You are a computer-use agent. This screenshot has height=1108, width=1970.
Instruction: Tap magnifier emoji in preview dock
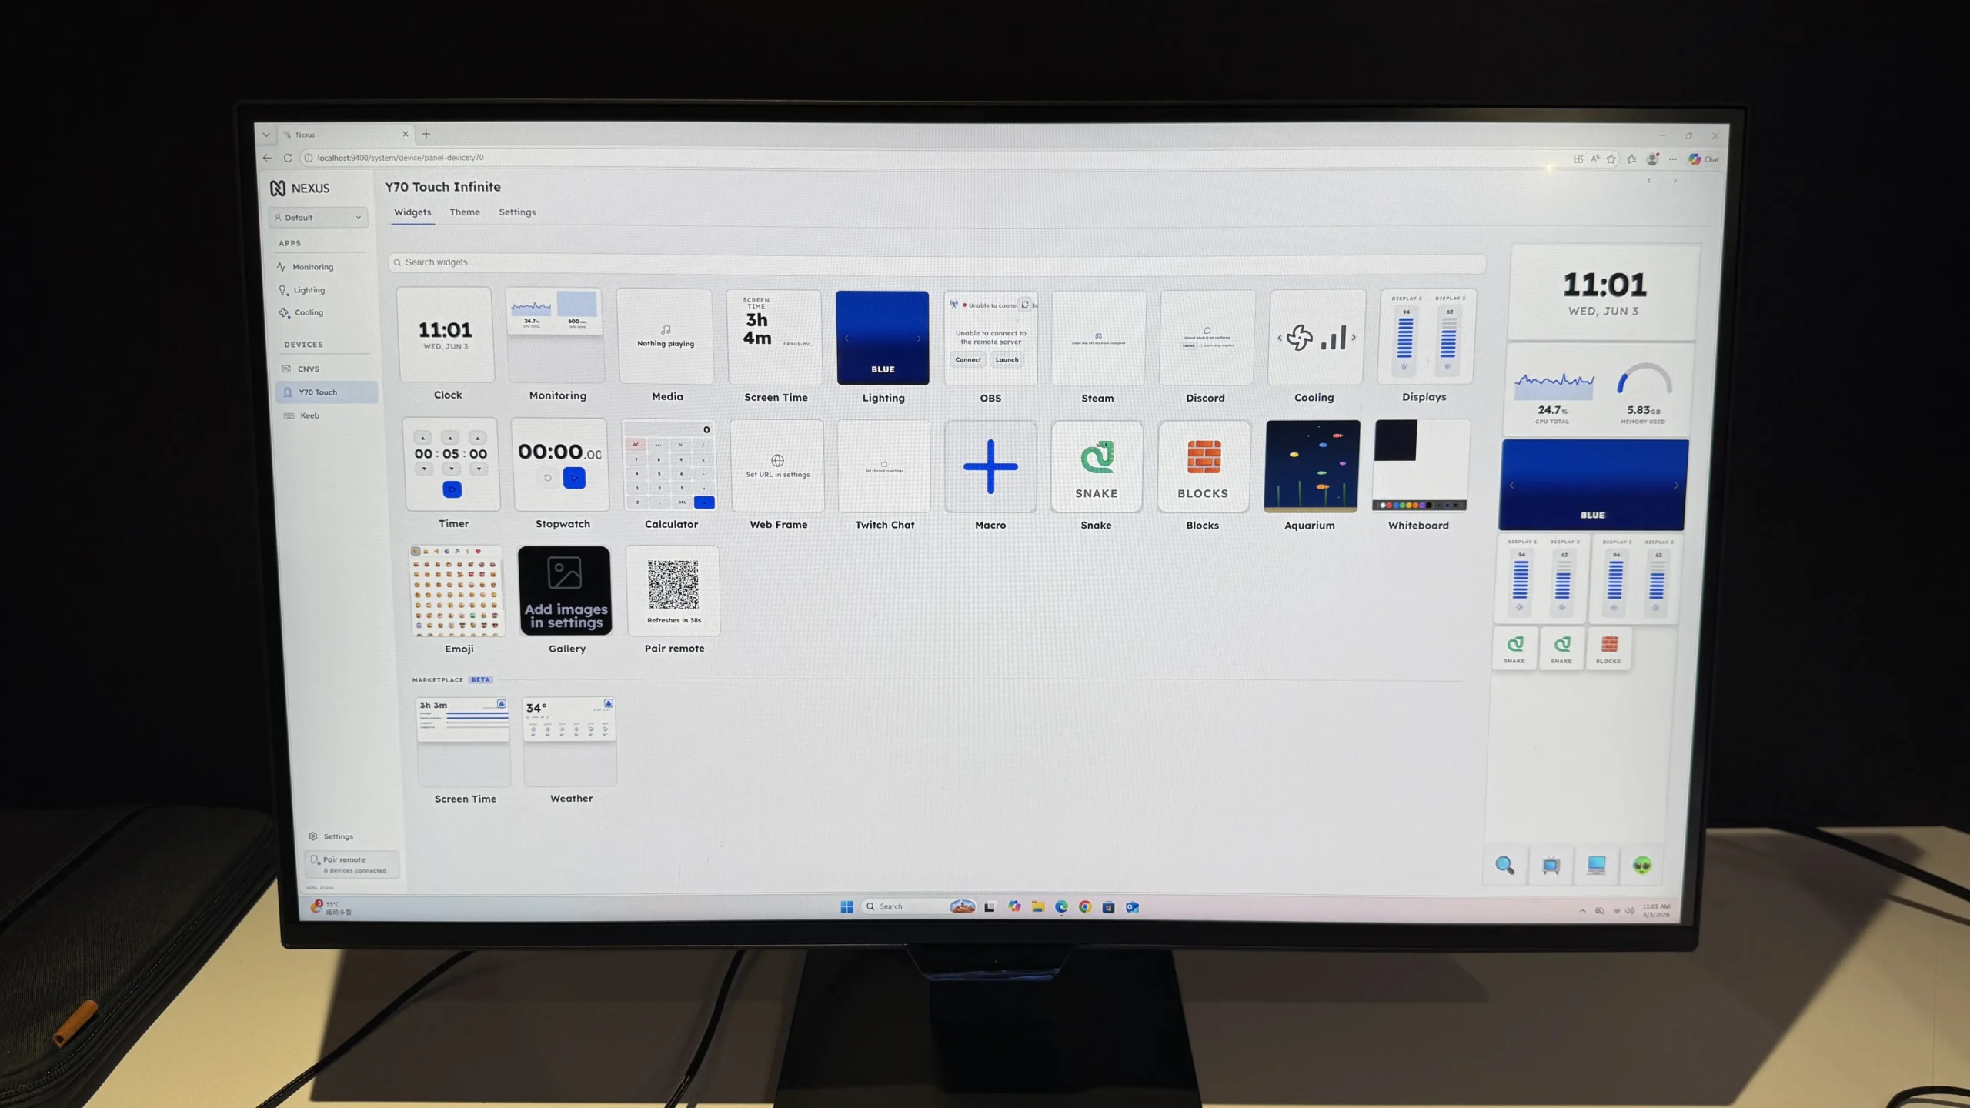(1504, 866)
